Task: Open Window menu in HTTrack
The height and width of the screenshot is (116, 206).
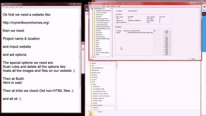Action: [113, 6]
